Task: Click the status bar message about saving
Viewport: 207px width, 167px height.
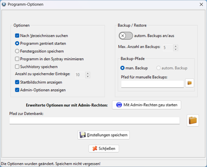Action: point(51,164)
